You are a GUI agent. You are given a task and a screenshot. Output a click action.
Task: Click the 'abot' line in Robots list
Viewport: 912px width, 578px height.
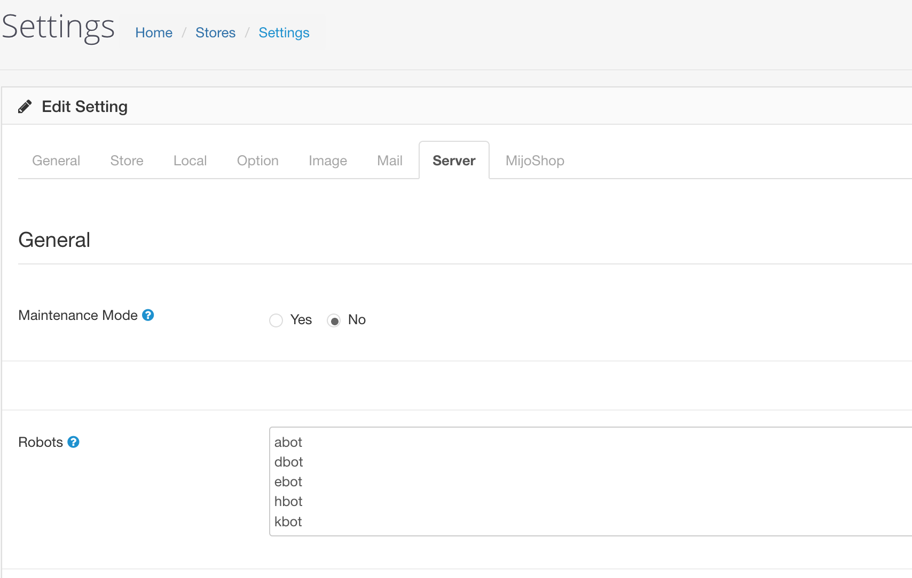point(288,442)
